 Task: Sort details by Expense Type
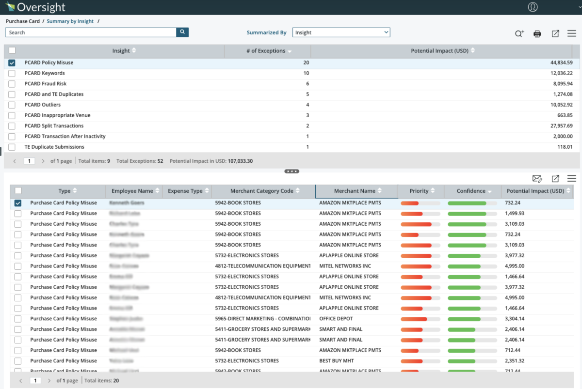coord(188,191)
